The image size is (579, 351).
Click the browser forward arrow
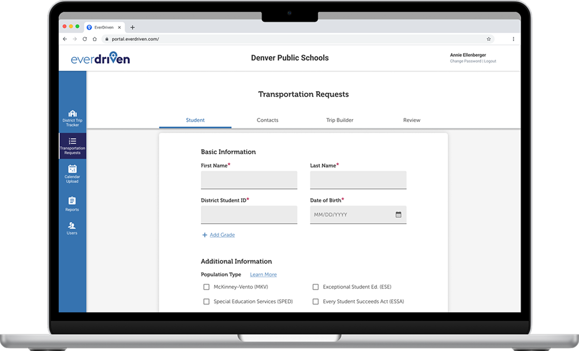tap(75, 39)
